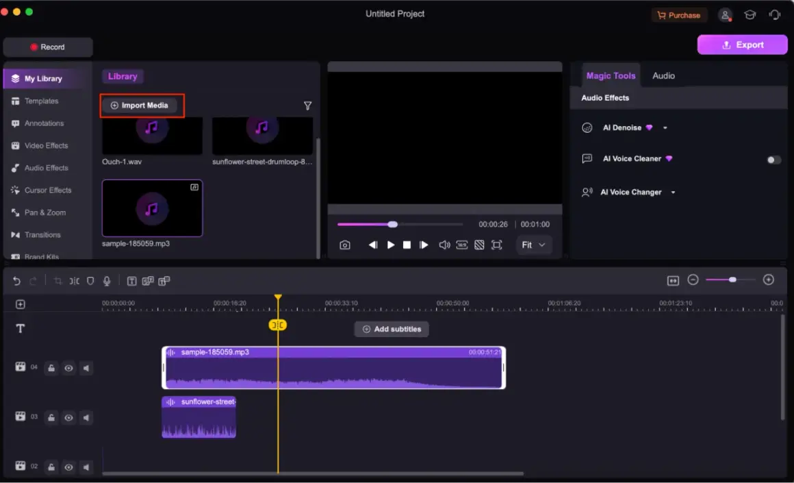Viewport: 794px width, 483px height.
Task: Click the split clip tool icon
Action: pos(75,281)
